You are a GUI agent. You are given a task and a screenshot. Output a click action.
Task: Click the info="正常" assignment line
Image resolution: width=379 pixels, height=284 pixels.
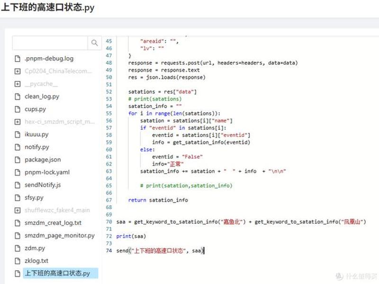coord(168,164)
